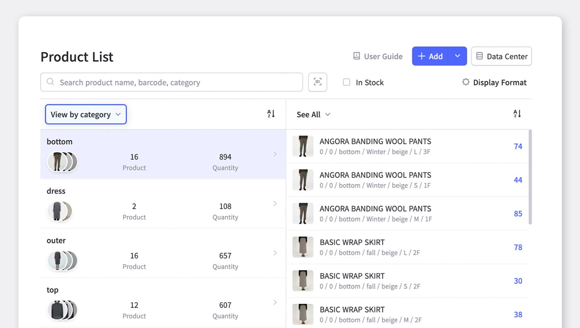The width and height of the screenshot is (580, 328).
Task: Open Display Format settings via gear icon
Action: point(466,82)
